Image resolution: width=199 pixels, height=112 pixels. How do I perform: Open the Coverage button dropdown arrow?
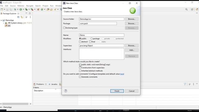pos(29,9)
